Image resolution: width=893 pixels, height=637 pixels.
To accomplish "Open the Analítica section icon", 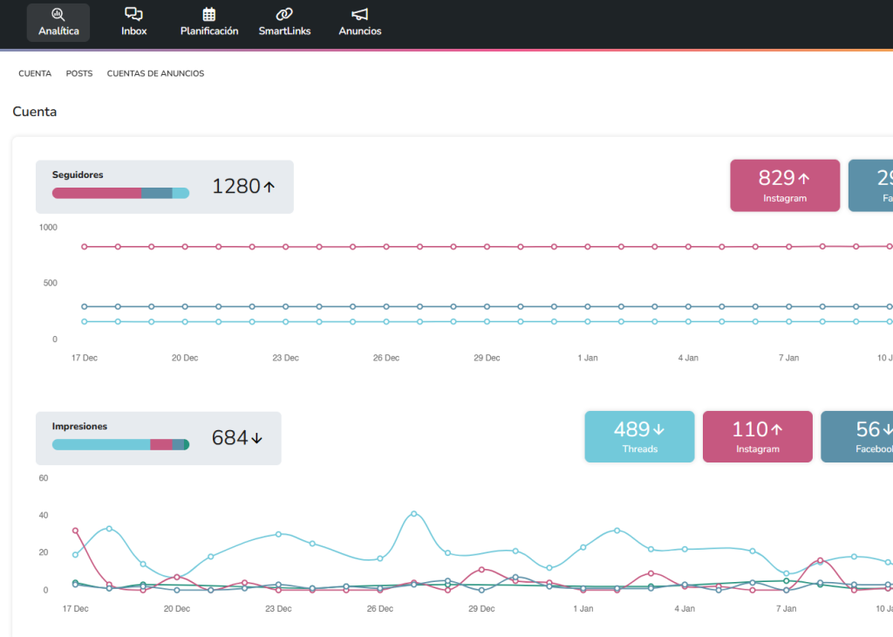I will coord(58,14).
